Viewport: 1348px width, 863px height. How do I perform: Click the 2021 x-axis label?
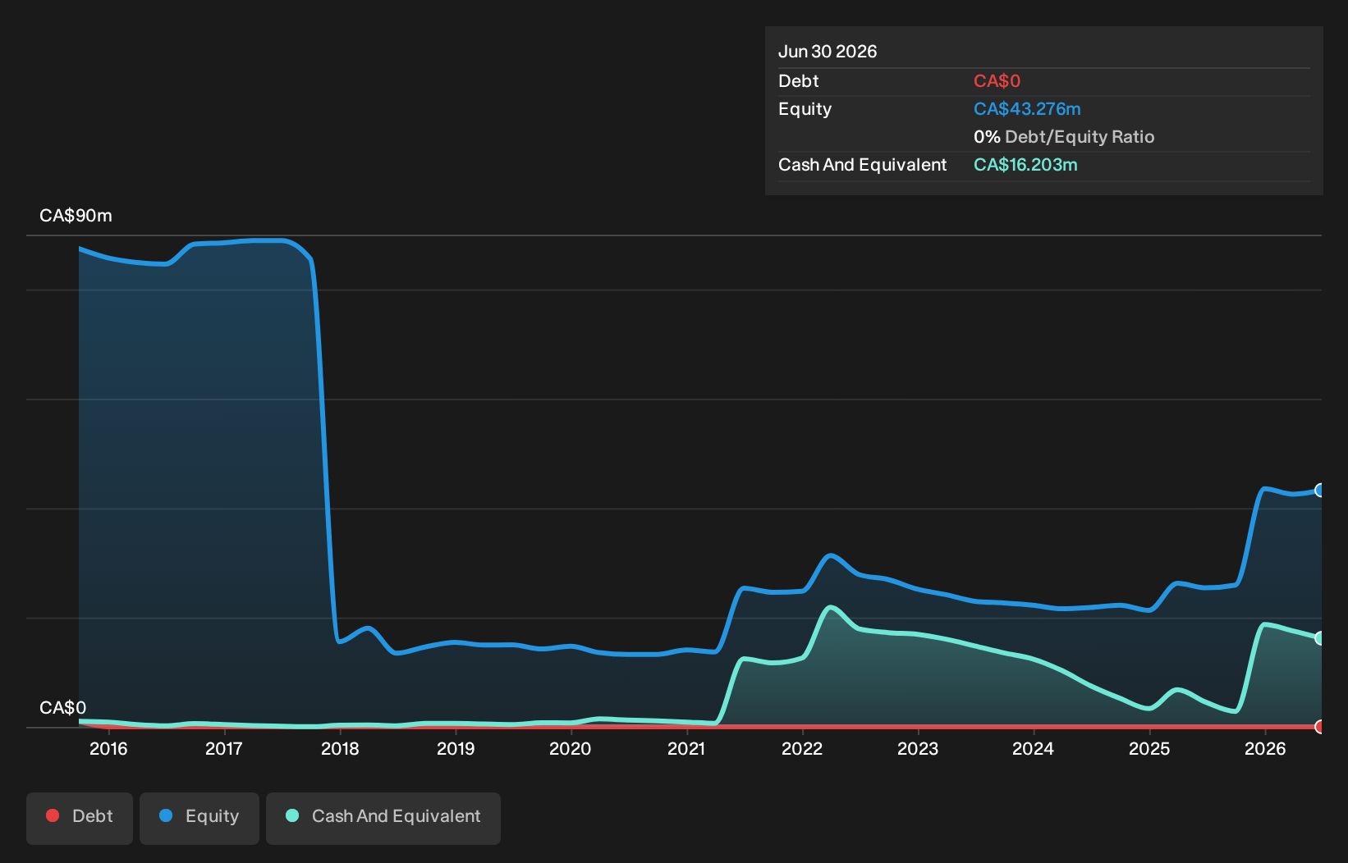coord(686,749)
